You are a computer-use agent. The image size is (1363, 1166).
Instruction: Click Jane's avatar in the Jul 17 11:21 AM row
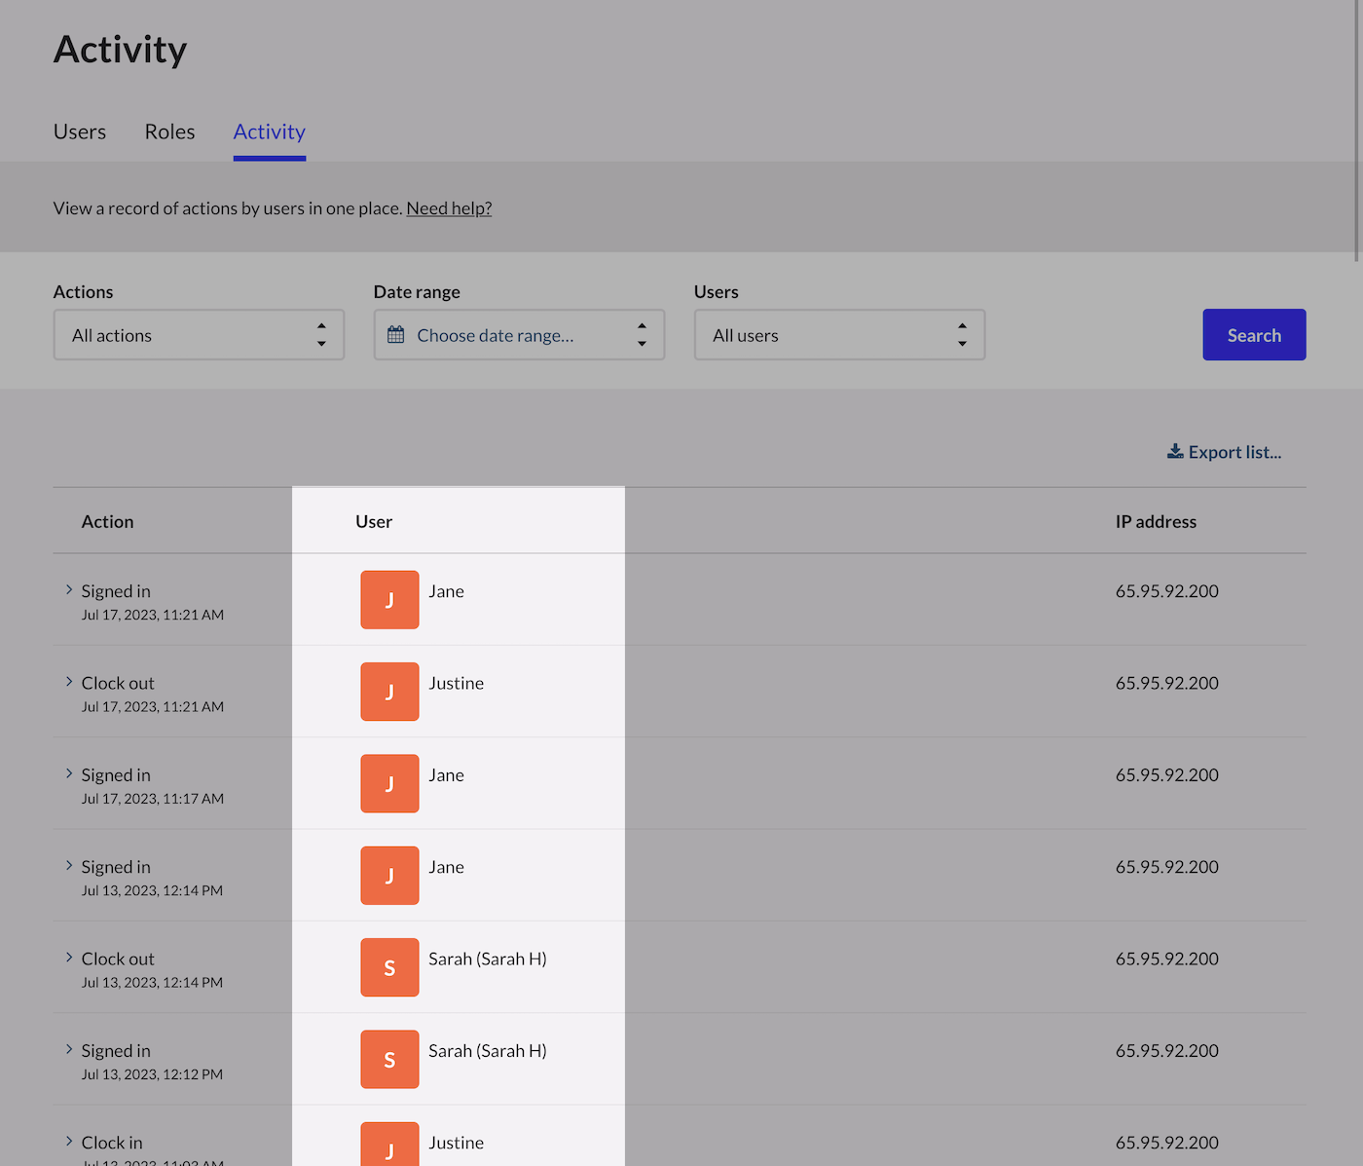tap(389, 599)
